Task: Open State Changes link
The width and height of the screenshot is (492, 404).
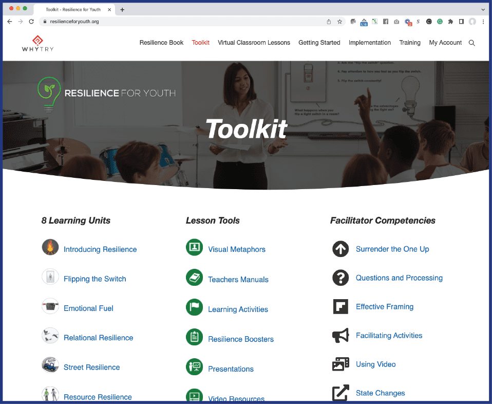Action: (380, 393)
